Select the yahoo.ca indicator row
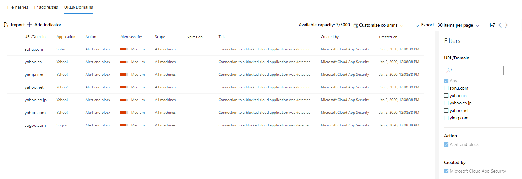Image resolution: width=522 pixels, height=179 pixels. click(x=216, y=62)
